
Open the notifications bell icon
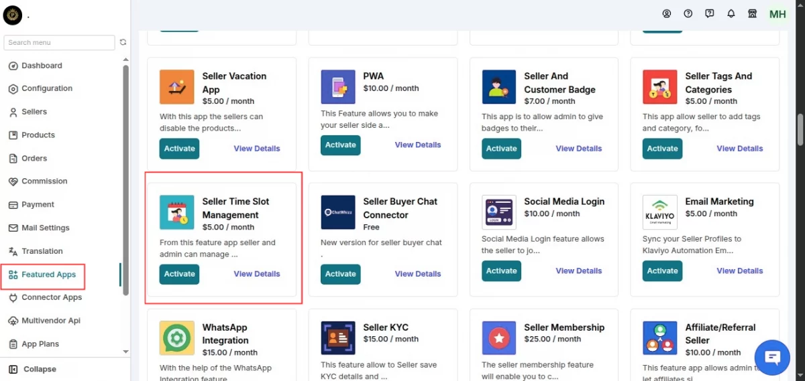pos(731,13)
